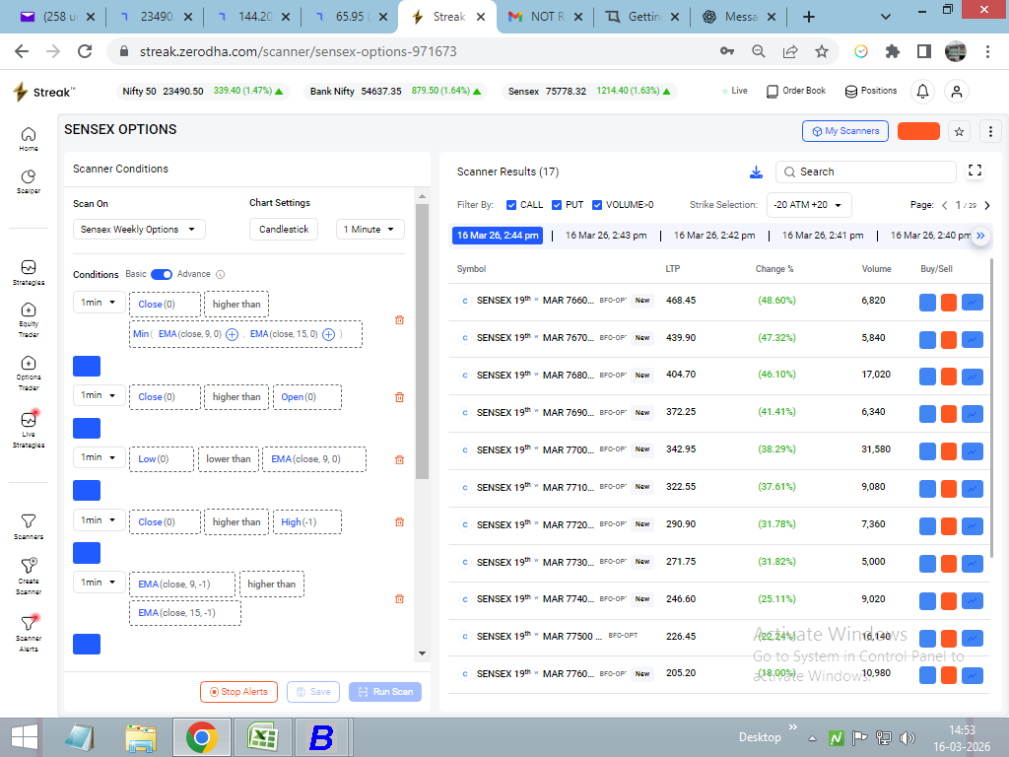Open the Sensex Weekly Options dropdown
Screen dimensions: 1009x757
point(139,230)
